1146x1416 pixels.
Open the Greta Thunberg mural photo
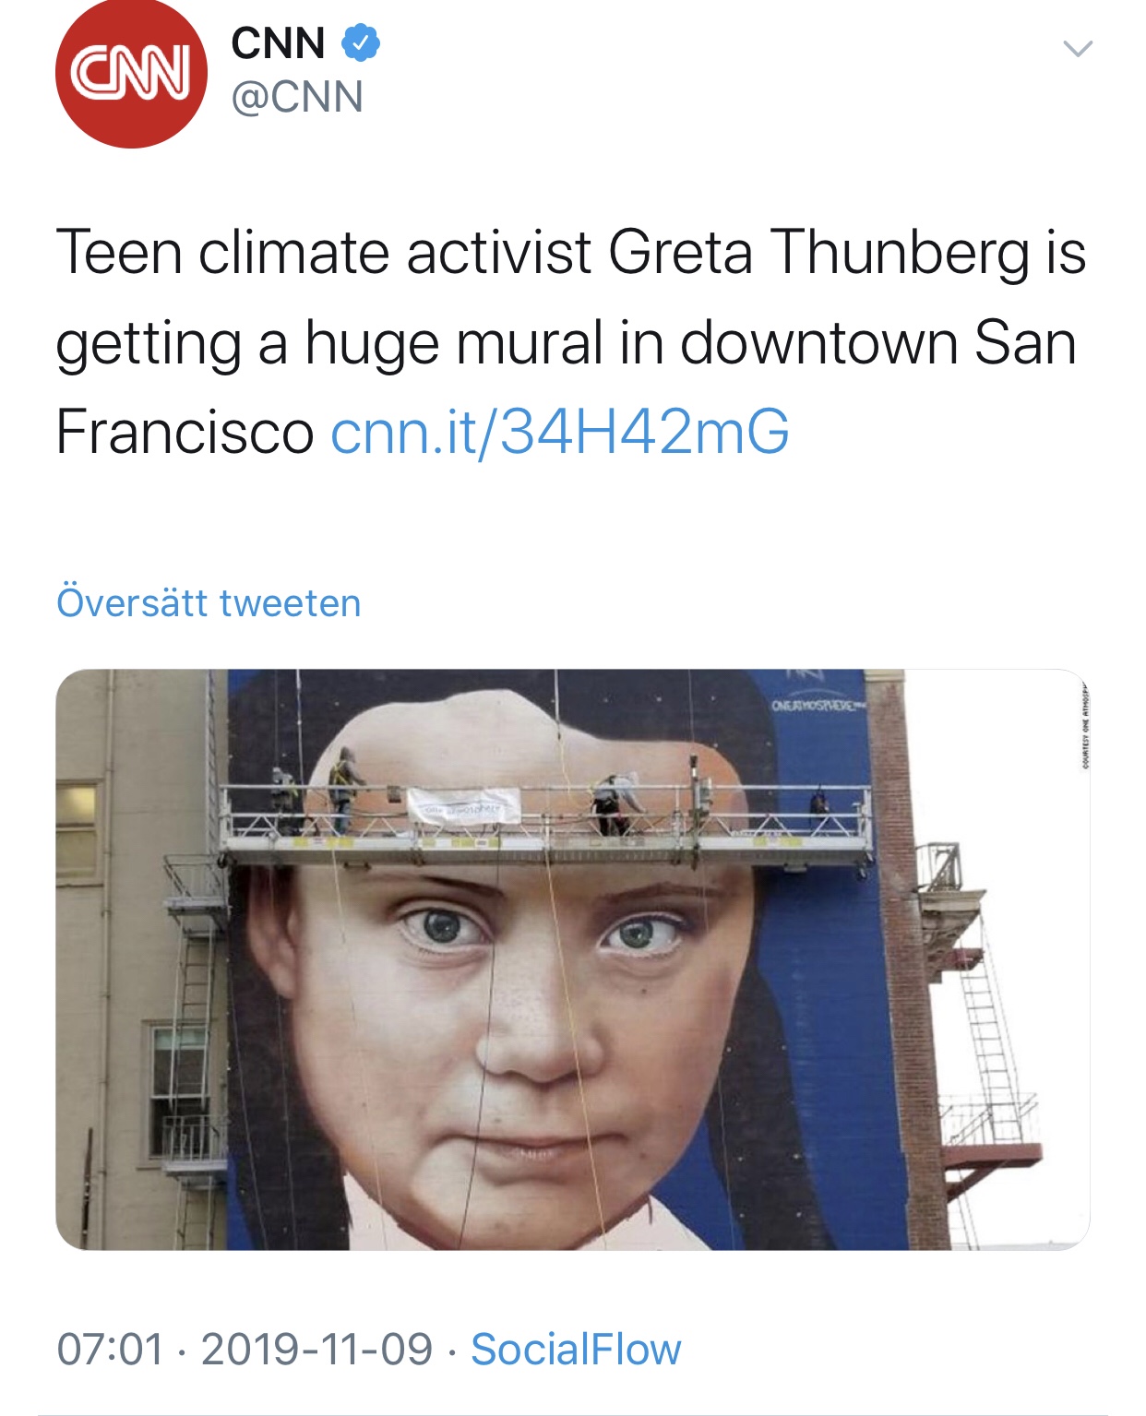[x=573, y=959]
